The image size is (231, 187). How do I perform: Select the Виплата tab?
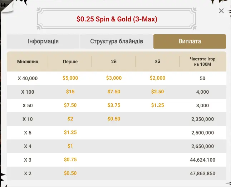(190, 41)
